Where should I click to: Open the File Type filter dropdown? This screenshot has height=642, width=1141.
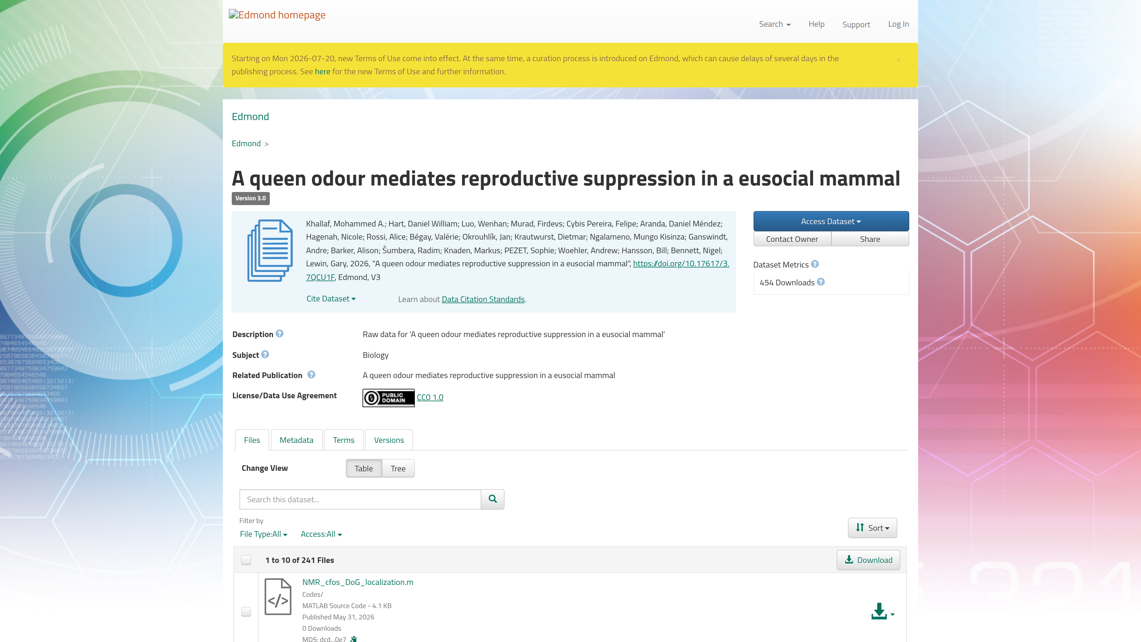[264, 534]
